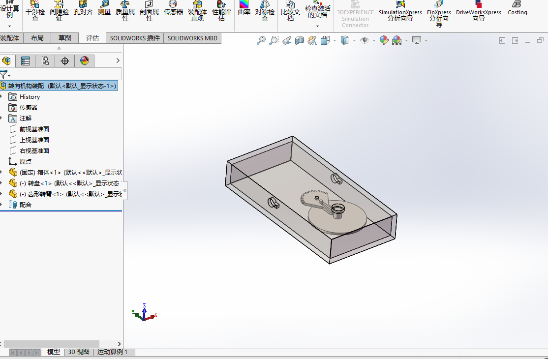
Task: Open FeatureManager design tree tab
Action: pyautogui.click(x=6, y=61)
